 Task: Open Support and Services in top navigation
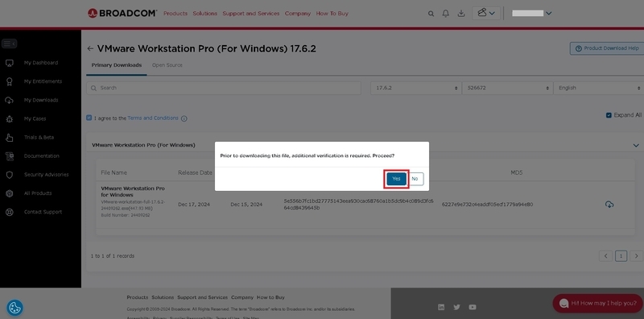pos(251,14)
